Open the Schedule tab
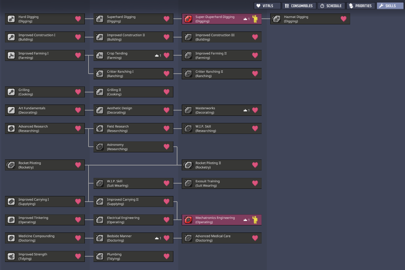 (331, 6)
